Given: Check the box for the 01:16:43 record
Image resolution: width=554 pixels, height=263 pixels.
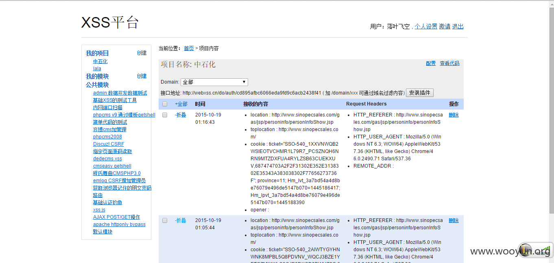Looking at the screenshot, I should [x=165, y=115].
